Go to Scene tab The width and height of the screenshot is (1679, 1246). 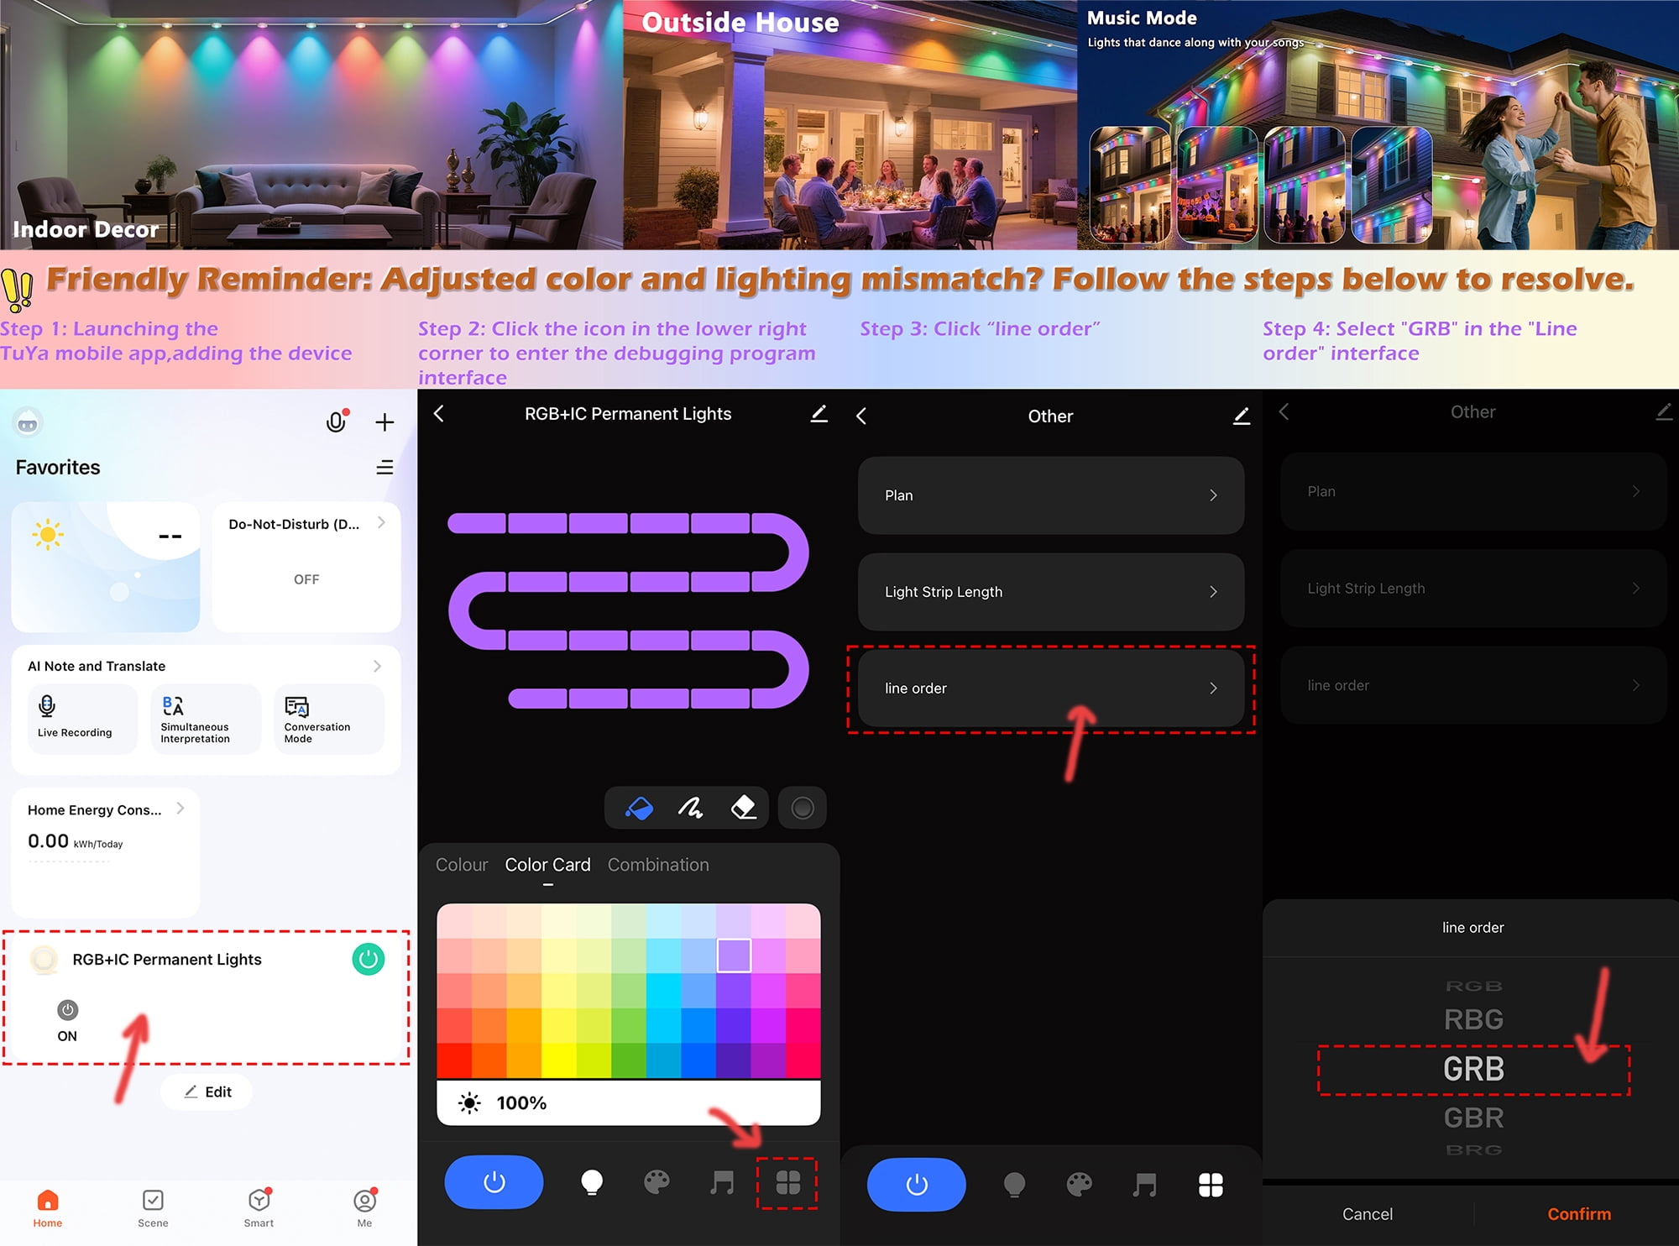point(153,1208)
